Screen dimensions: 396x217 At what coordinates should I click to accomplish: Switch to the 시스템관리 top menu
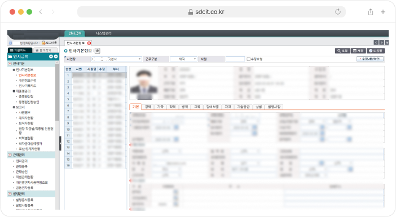tap(103, 33)
